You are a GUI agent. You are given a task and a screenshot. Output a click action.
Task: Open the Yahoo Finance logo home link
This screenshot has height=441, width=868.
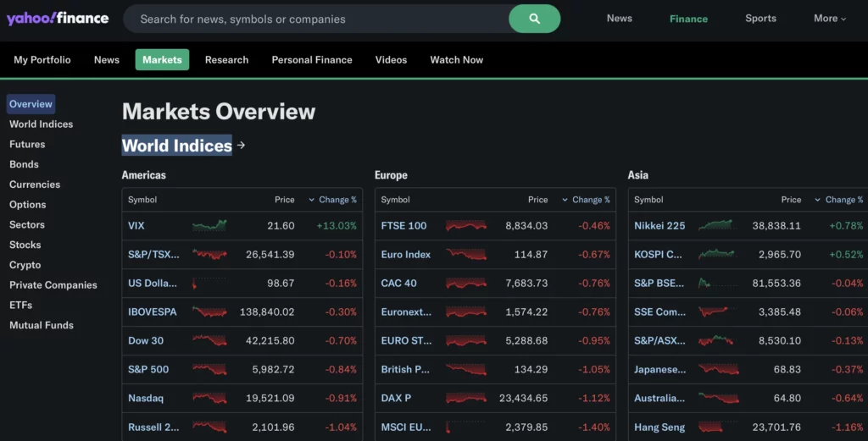point(58,19)
